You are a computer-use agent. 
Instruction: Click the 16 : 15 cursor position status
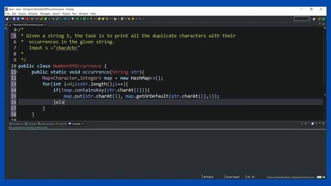coord(251,177)
